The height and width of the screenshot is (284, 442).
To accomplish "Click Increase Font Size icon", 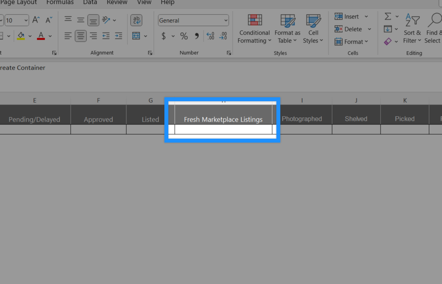I will tap(36, 20).
